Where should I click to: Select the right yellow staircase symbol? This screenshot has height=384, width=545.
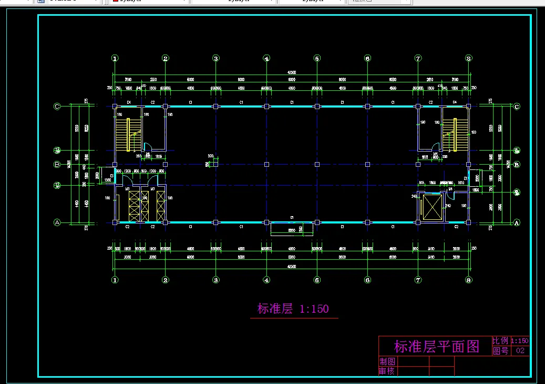pos(455,135)
